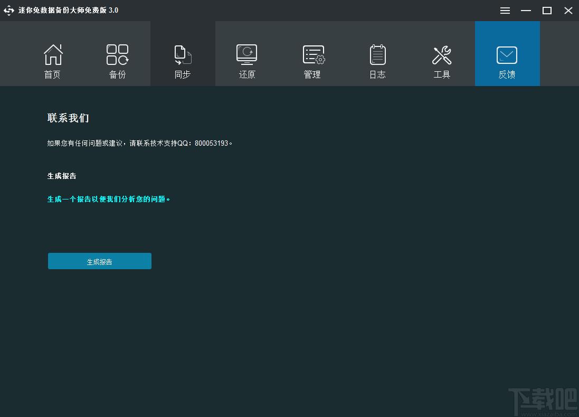Image resolution: width=579 pixels, height=417 pixels.
Task: Open the hamburger menu in title bar
Action: point(505,11)
